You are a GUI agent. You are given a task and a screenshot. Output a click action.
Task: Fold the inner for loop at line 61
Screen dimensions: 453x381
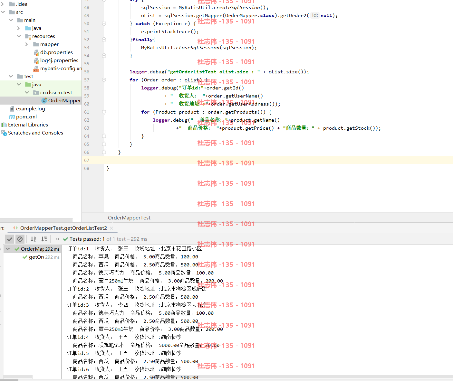click(104, 112)
